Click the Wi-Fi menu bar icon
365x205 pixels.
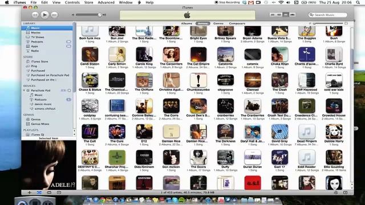point(281,2)
